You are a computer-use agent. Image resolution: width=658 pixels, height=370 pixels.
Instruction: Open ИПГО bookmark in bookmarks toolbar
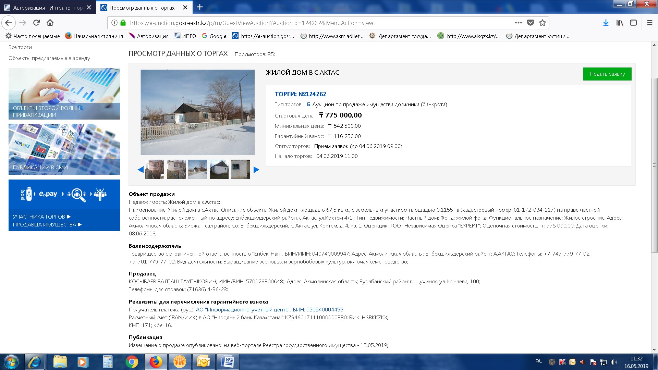[185, 36]
